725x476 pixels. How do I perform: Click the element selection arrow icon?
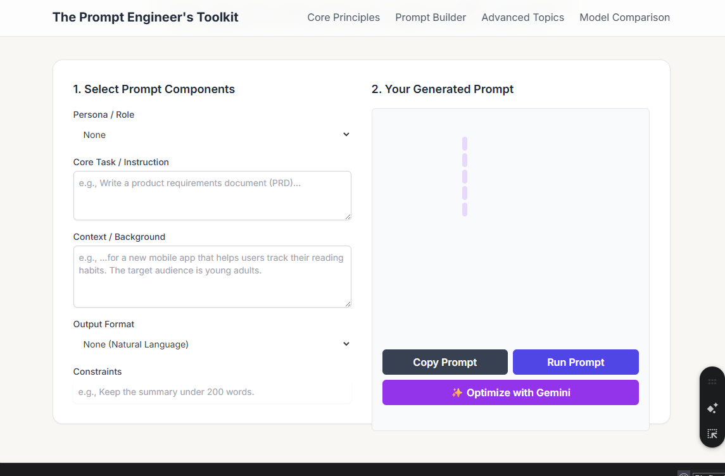(x=712, y=434)
